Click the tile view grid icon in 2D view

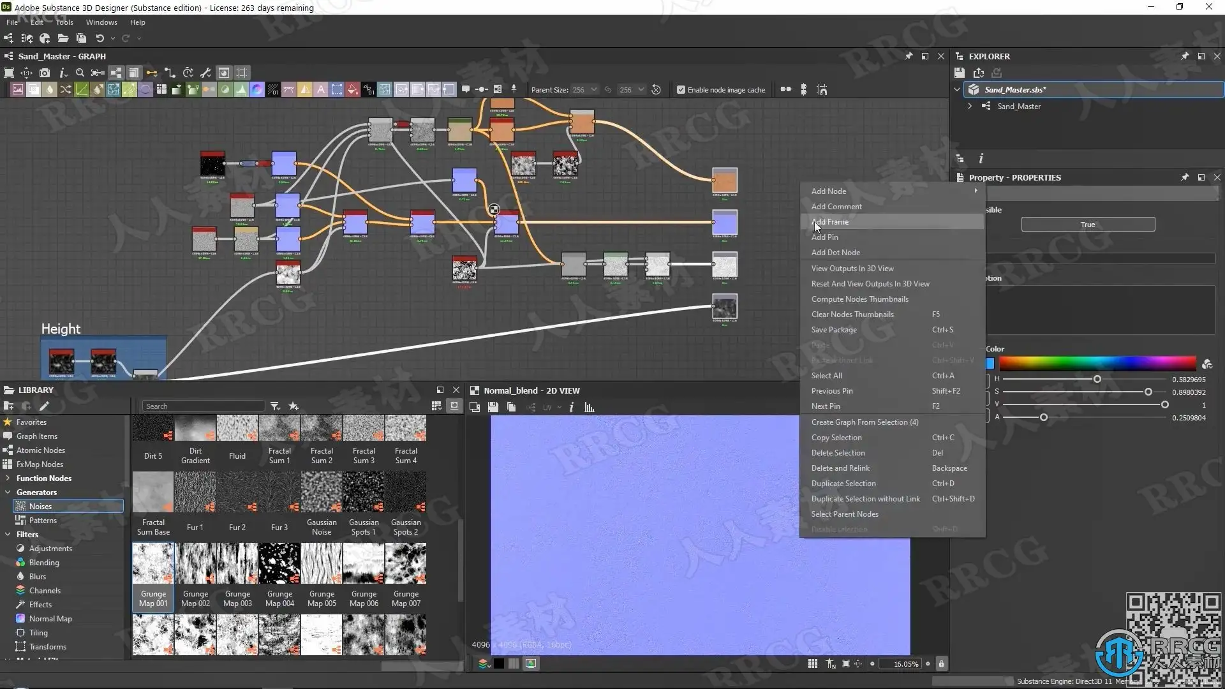[x=812, y=663]
